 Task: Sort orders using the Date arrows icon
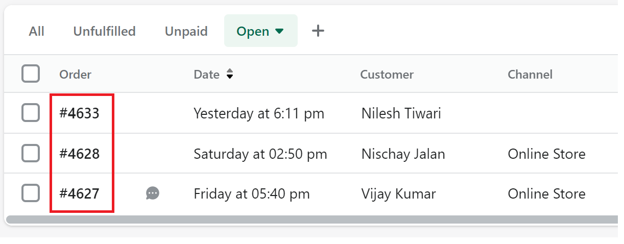coord(230,75)
